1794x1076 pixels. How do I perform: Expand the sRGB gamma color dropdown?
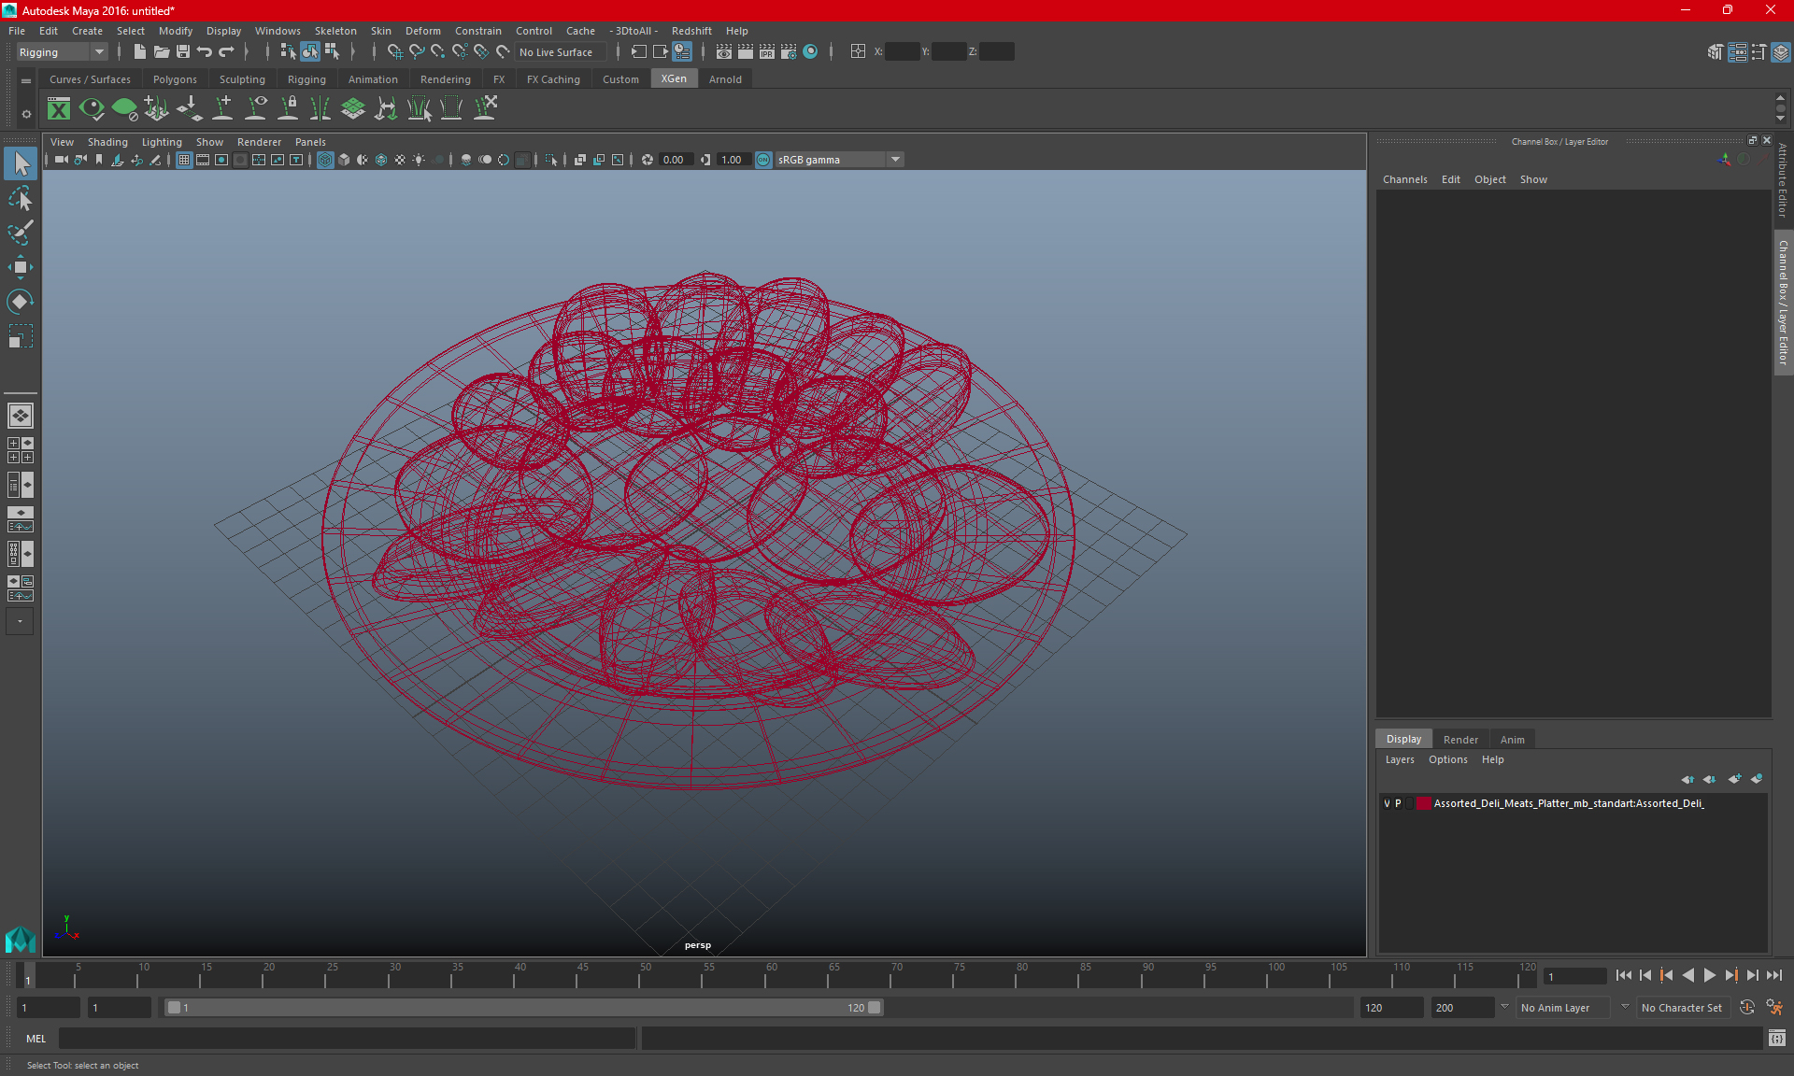897,159
